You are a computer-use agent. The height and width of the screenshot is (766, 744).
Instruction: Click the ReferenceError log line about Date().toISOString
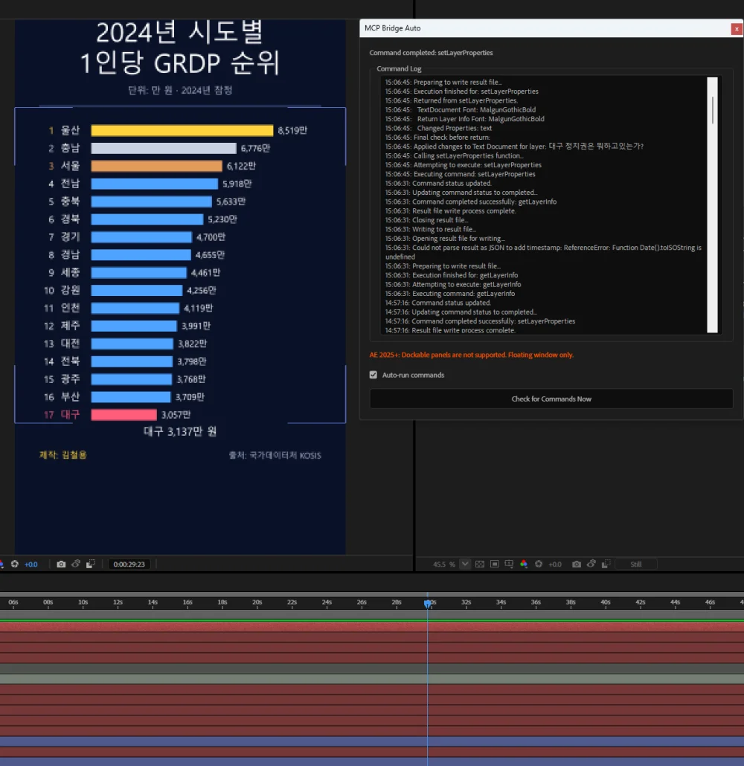(543, 252)
